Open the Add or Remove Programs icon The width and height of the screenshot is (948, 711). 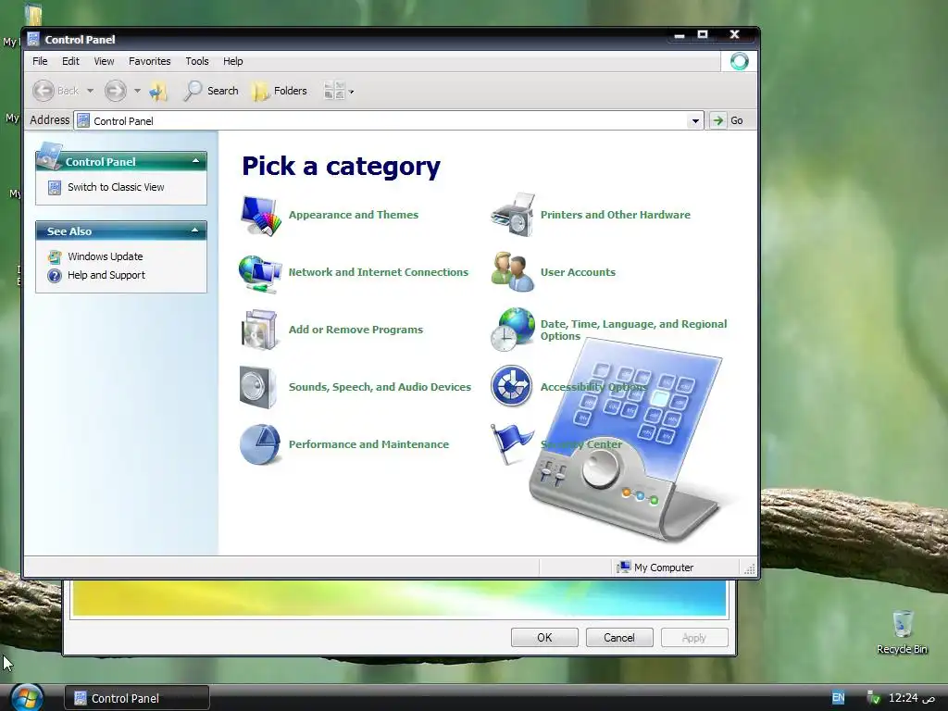point(259,331)
